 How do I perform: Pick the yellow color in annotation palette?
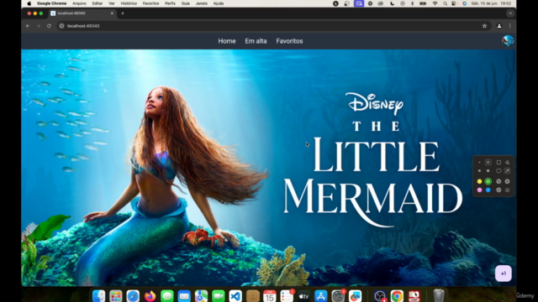pyautogui.click(x=479, y=181)
